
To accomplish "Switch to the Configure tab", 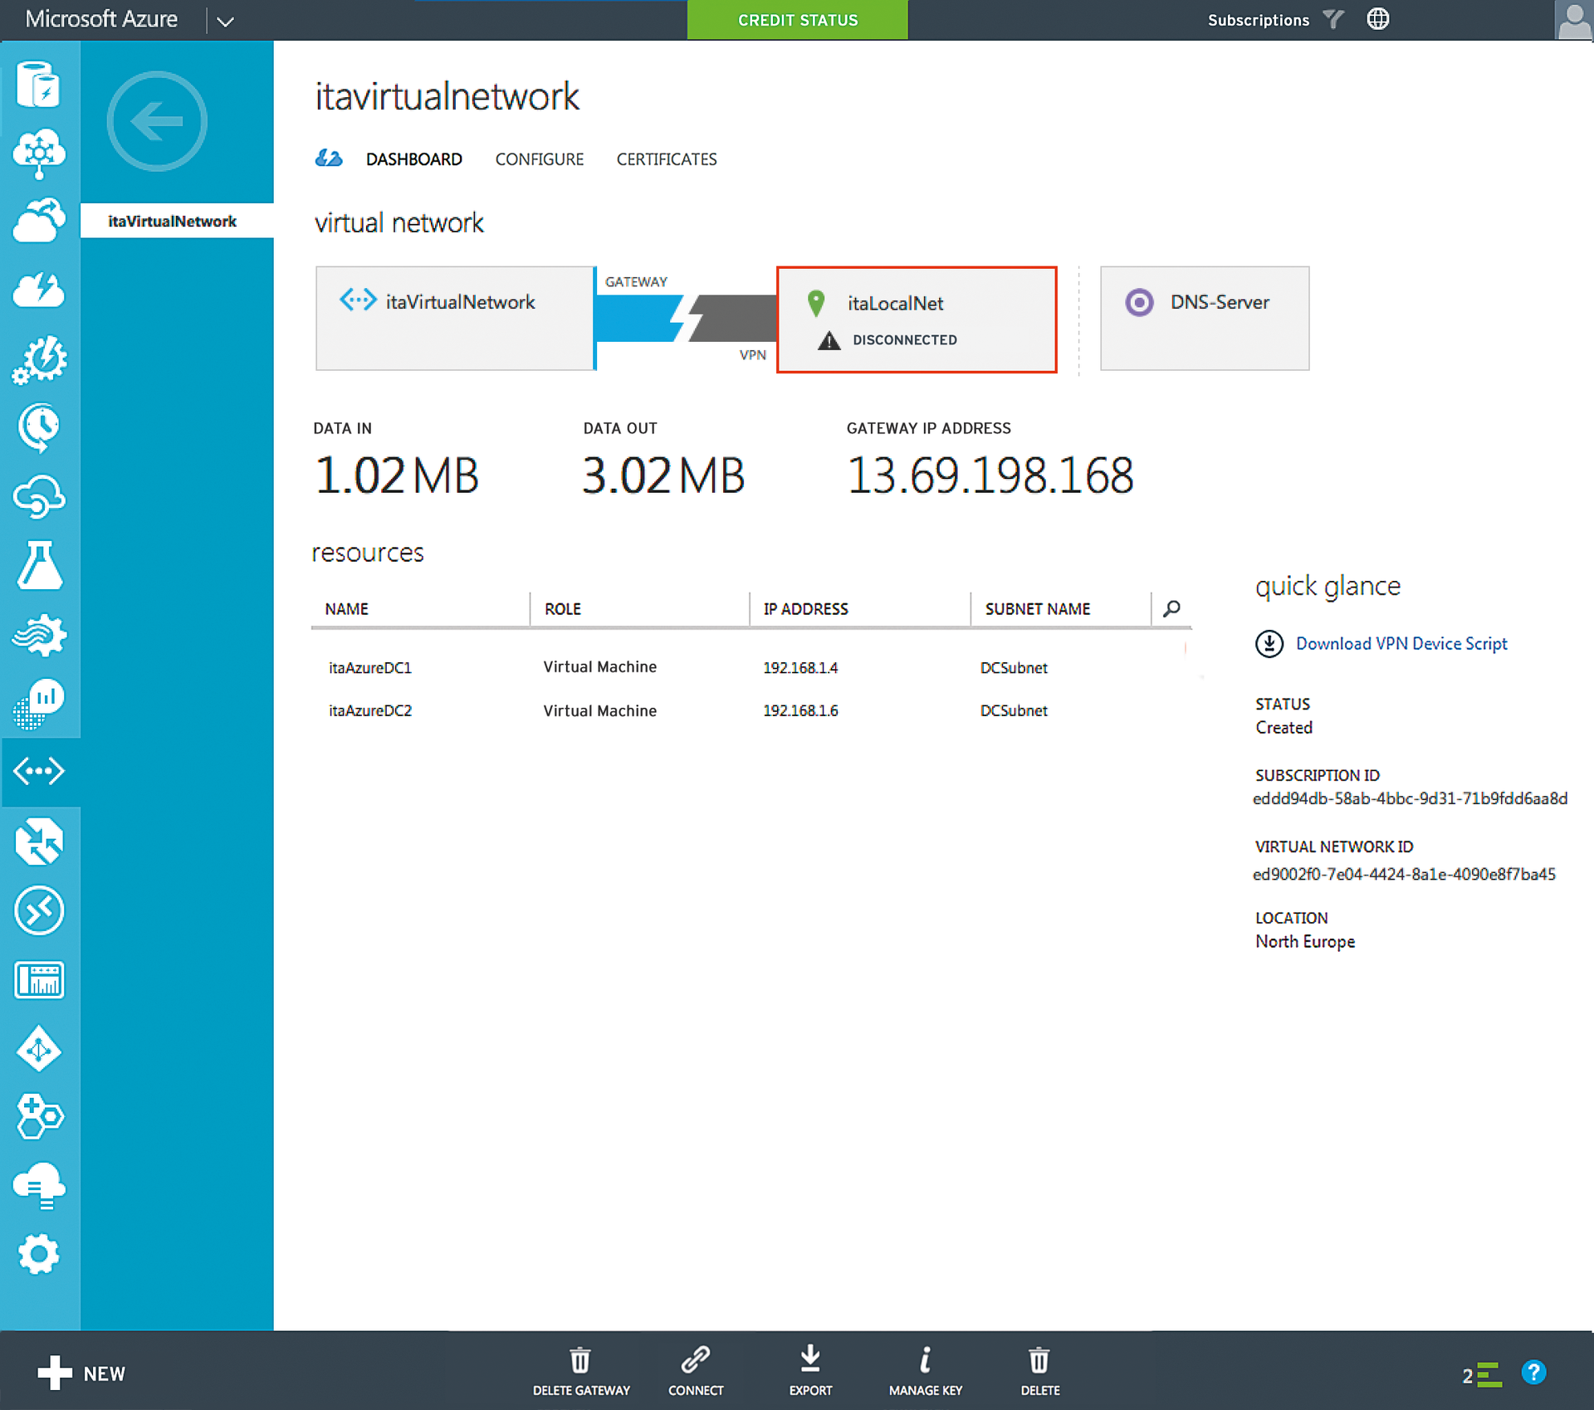I will (539, 159).
